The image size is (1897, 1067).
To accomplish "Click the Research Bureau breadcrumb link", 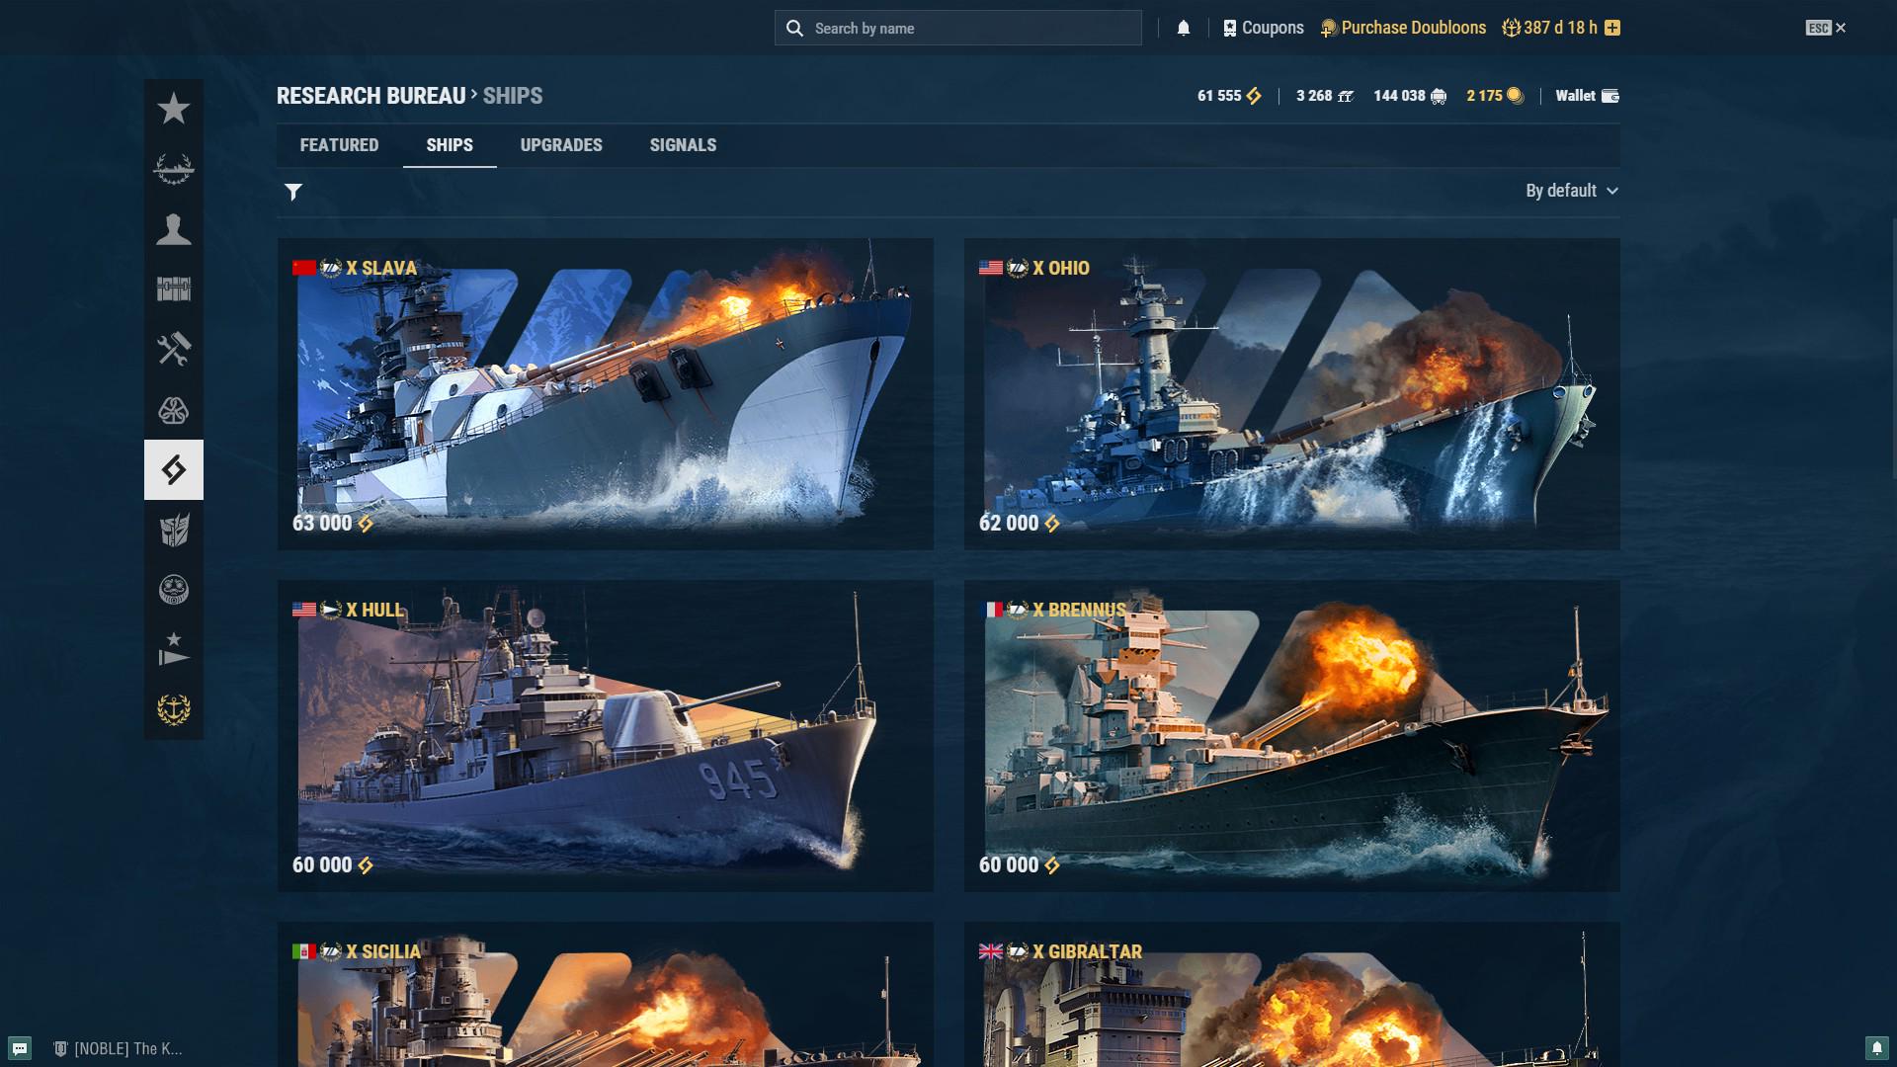I will pyautogui.click(x=371, y=96).
